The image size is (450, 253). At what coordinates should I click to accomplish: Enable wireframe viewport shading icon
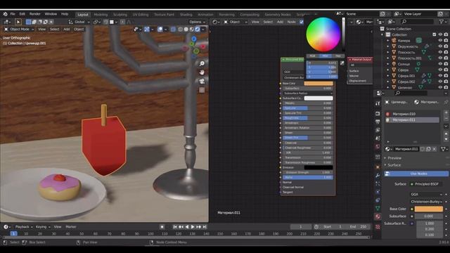click(181, 30)
